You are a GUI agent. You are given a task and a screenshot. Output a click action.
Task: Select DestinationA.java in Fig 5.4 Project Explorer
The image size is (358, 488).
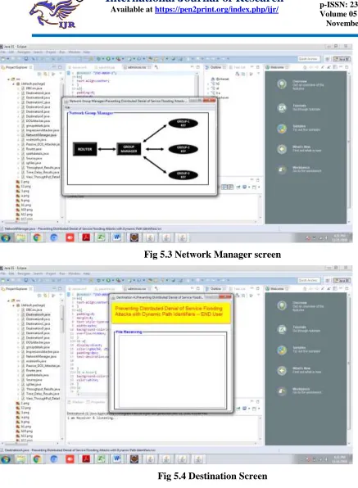[x=35, y=314]
